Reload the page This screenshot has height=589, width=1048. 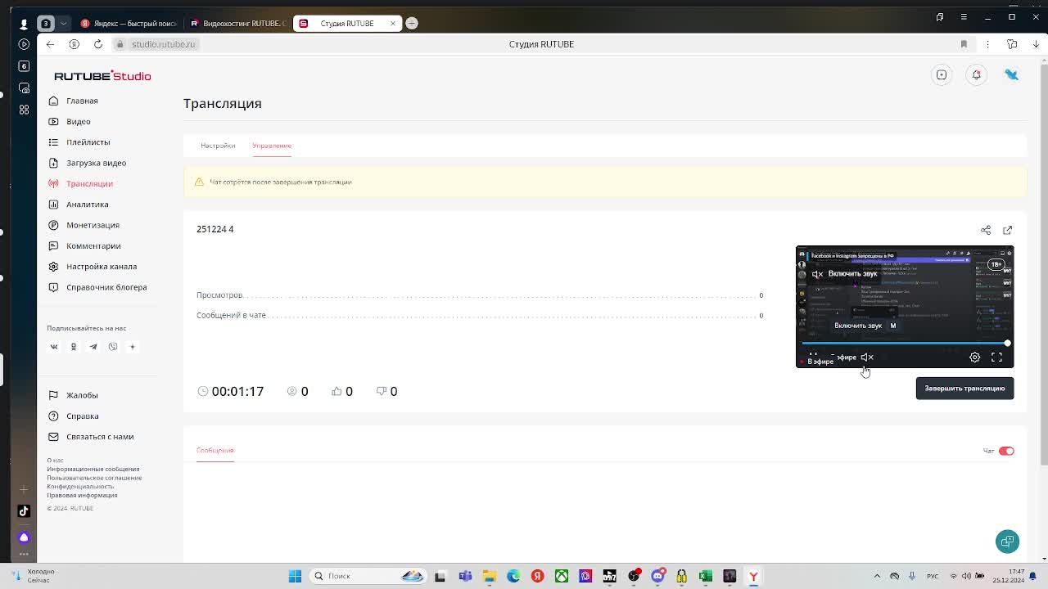(x=98, y=44)
